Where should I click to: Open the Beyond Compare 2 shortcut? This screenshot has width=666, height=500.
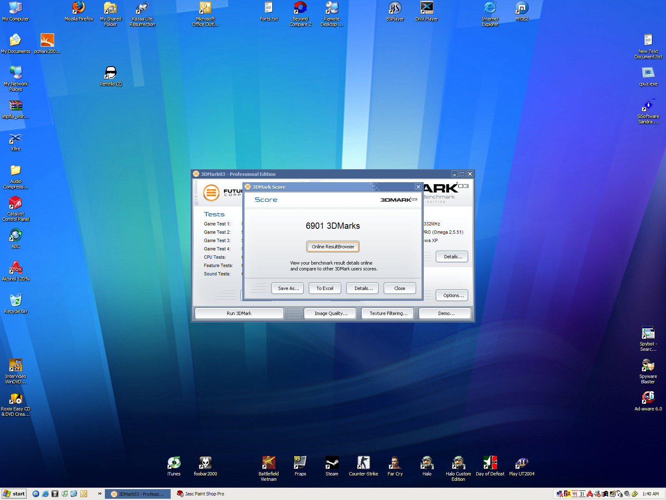pyautogui.click(x=300, y=14)
